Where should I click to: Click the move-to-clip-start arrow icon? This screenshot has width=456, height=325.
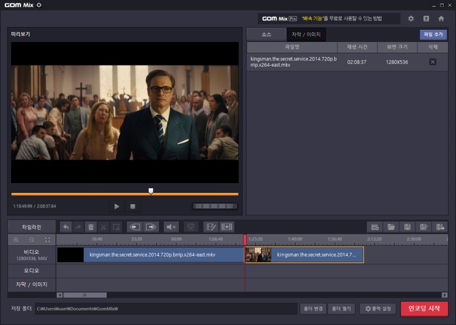pos(135,227)
